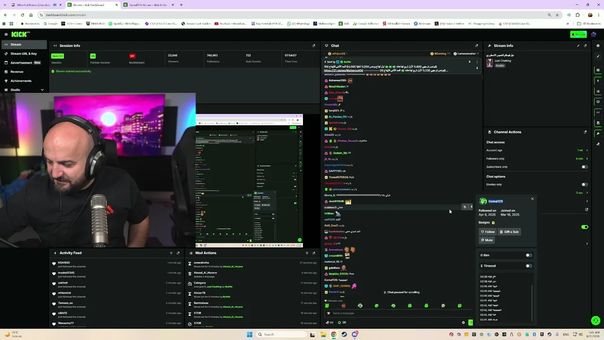Screen dimensions: 604x340
Task: Edit the Stream info panel
Action: click(578, 46)
